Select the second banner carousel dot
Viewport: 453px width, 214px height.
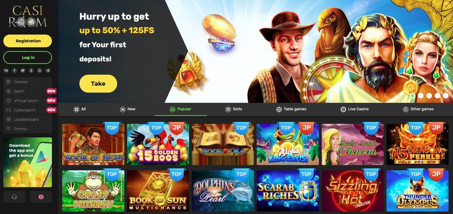pos(421,95)
